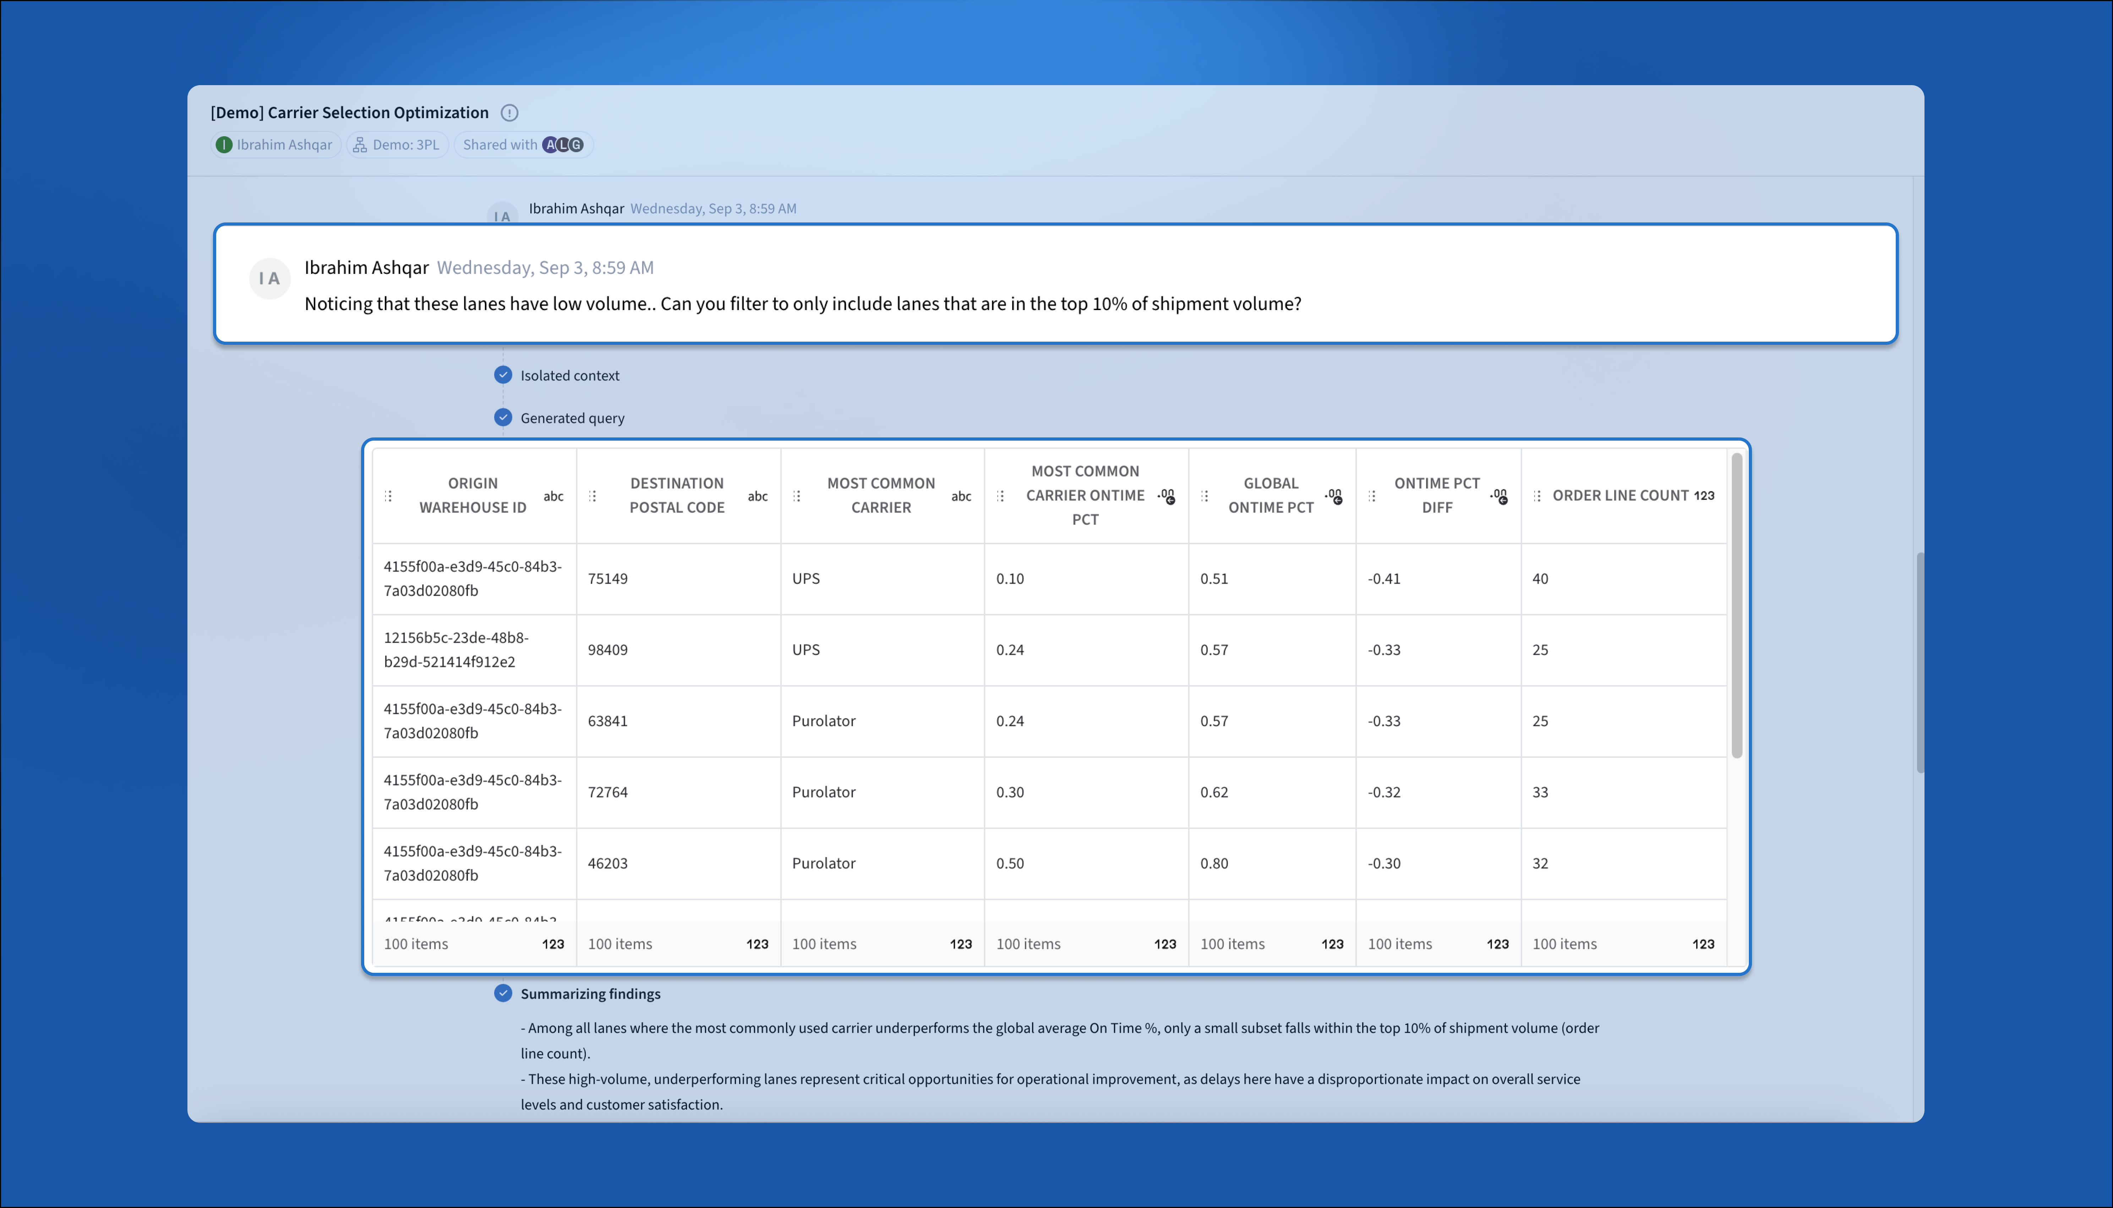Grab the Origin Warehouse ID column drag handle
This screenshot has height=1208, width=2113.
389,496
